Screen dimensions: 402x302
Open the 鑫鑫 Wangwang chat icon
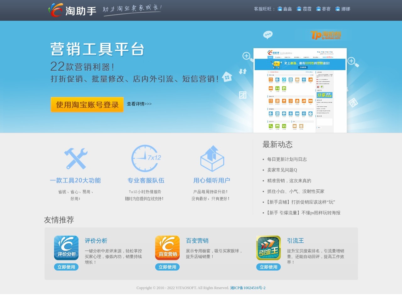click(x=280, y=9)
